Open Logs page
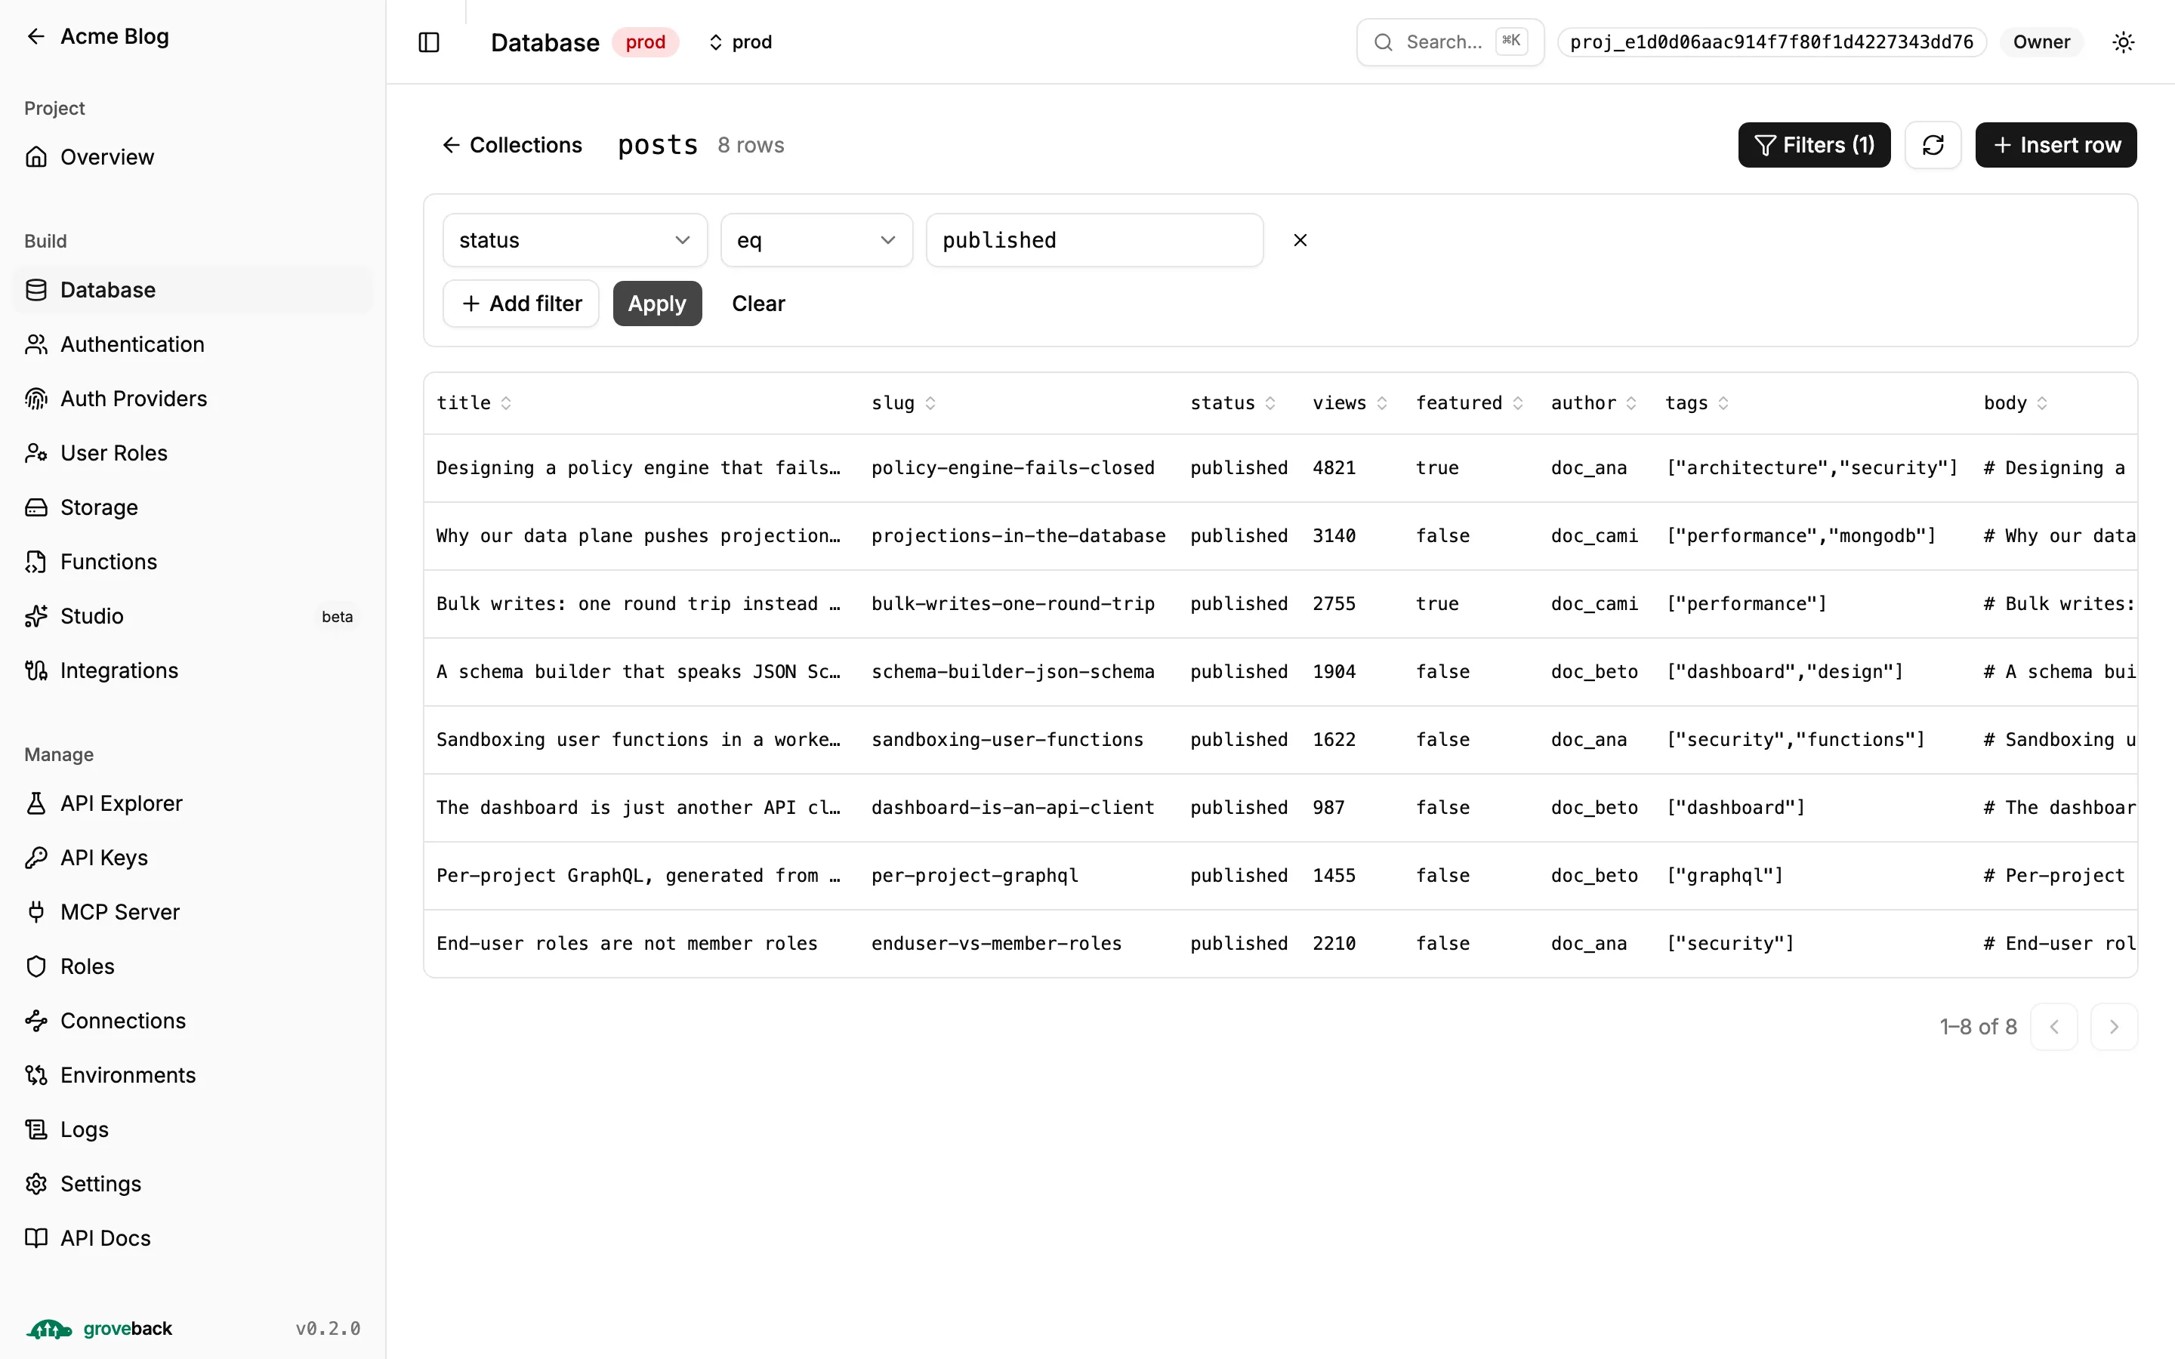This screenshot has height=1359, width=2175. pyautogui.click(x=193, y=1129)
